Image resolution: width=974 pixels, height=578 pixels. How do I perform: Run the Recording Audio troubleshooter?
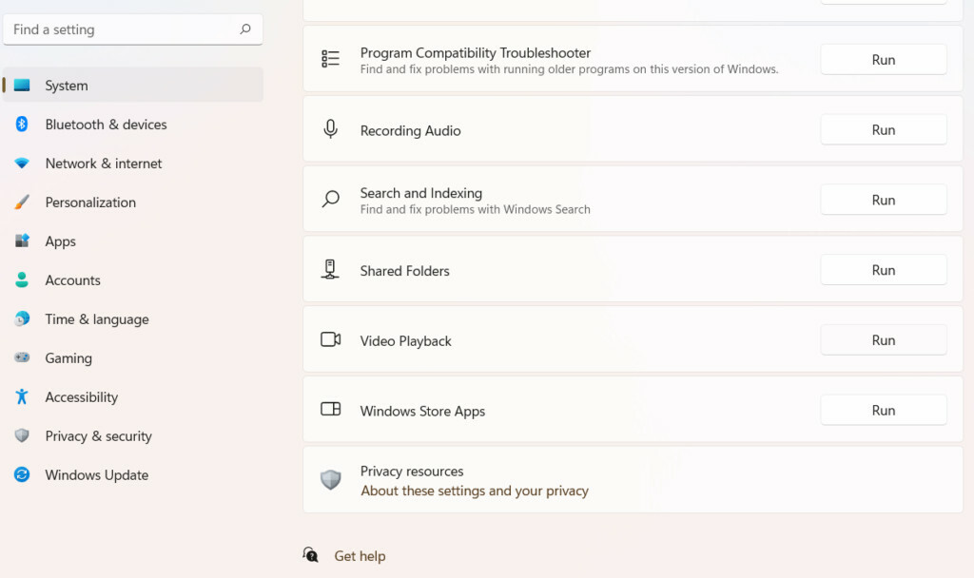[x=883, y=130]
